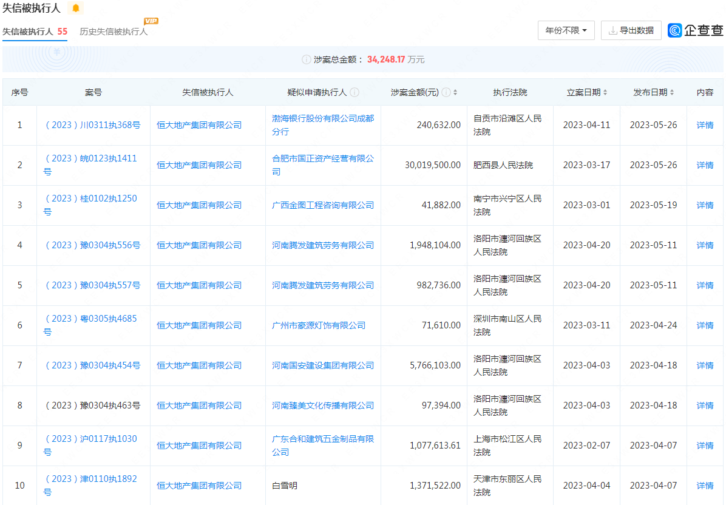The height and width of the screenshot is (505, 726).
Task: Click info icon next to 涉案金额(元)
Action: 446,92
